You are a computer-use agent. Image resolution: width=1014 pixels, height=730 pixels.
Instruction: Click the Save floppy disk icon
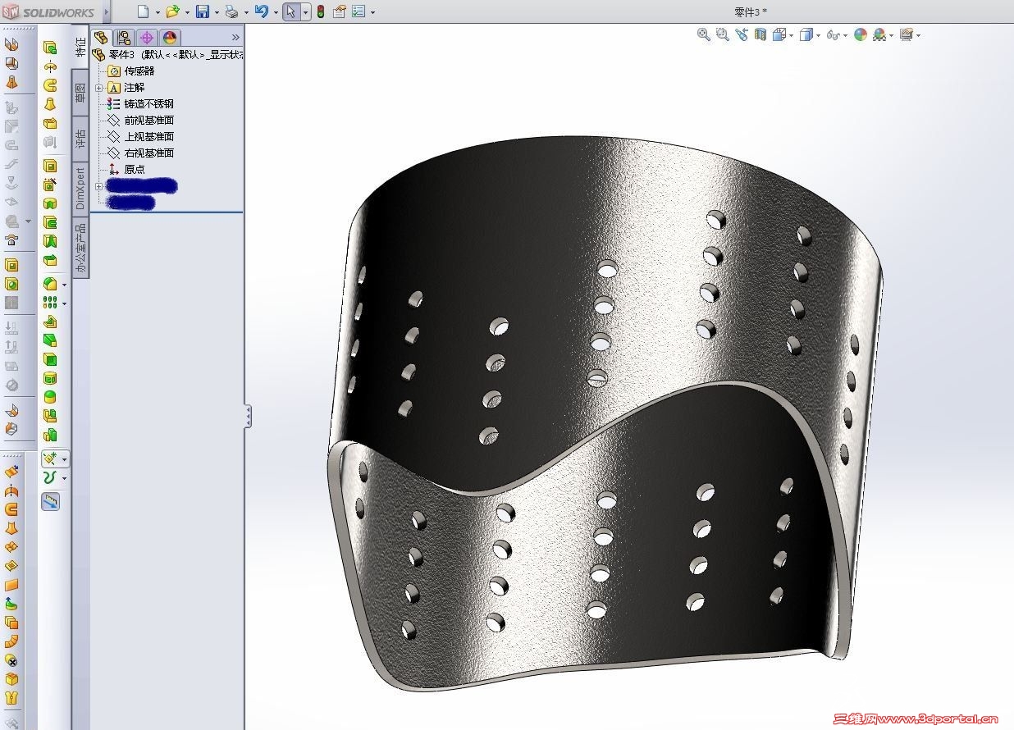pos(203,11)
